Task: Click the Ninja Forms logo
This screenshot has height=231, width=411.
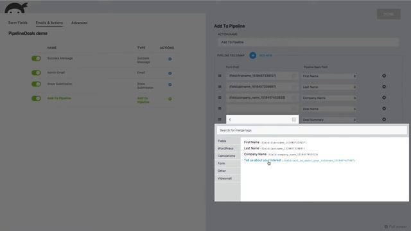Action: click(16, 8)
